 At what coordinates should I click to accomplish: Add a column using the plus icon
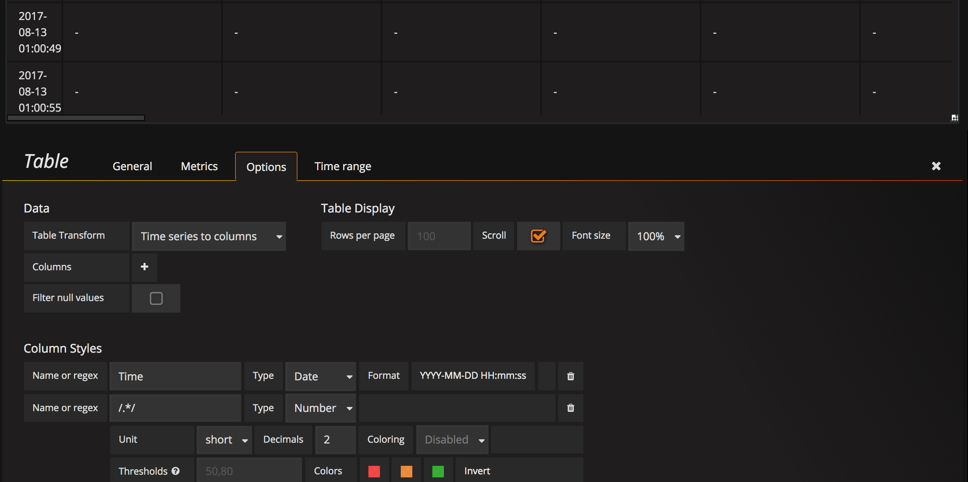(144, 267)
